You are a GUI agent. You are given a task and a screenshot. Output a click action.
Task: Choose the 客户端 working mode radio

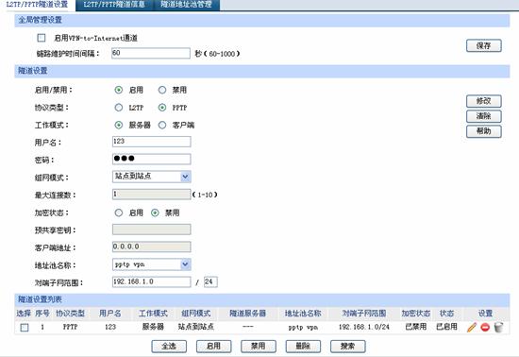[162, 125]
